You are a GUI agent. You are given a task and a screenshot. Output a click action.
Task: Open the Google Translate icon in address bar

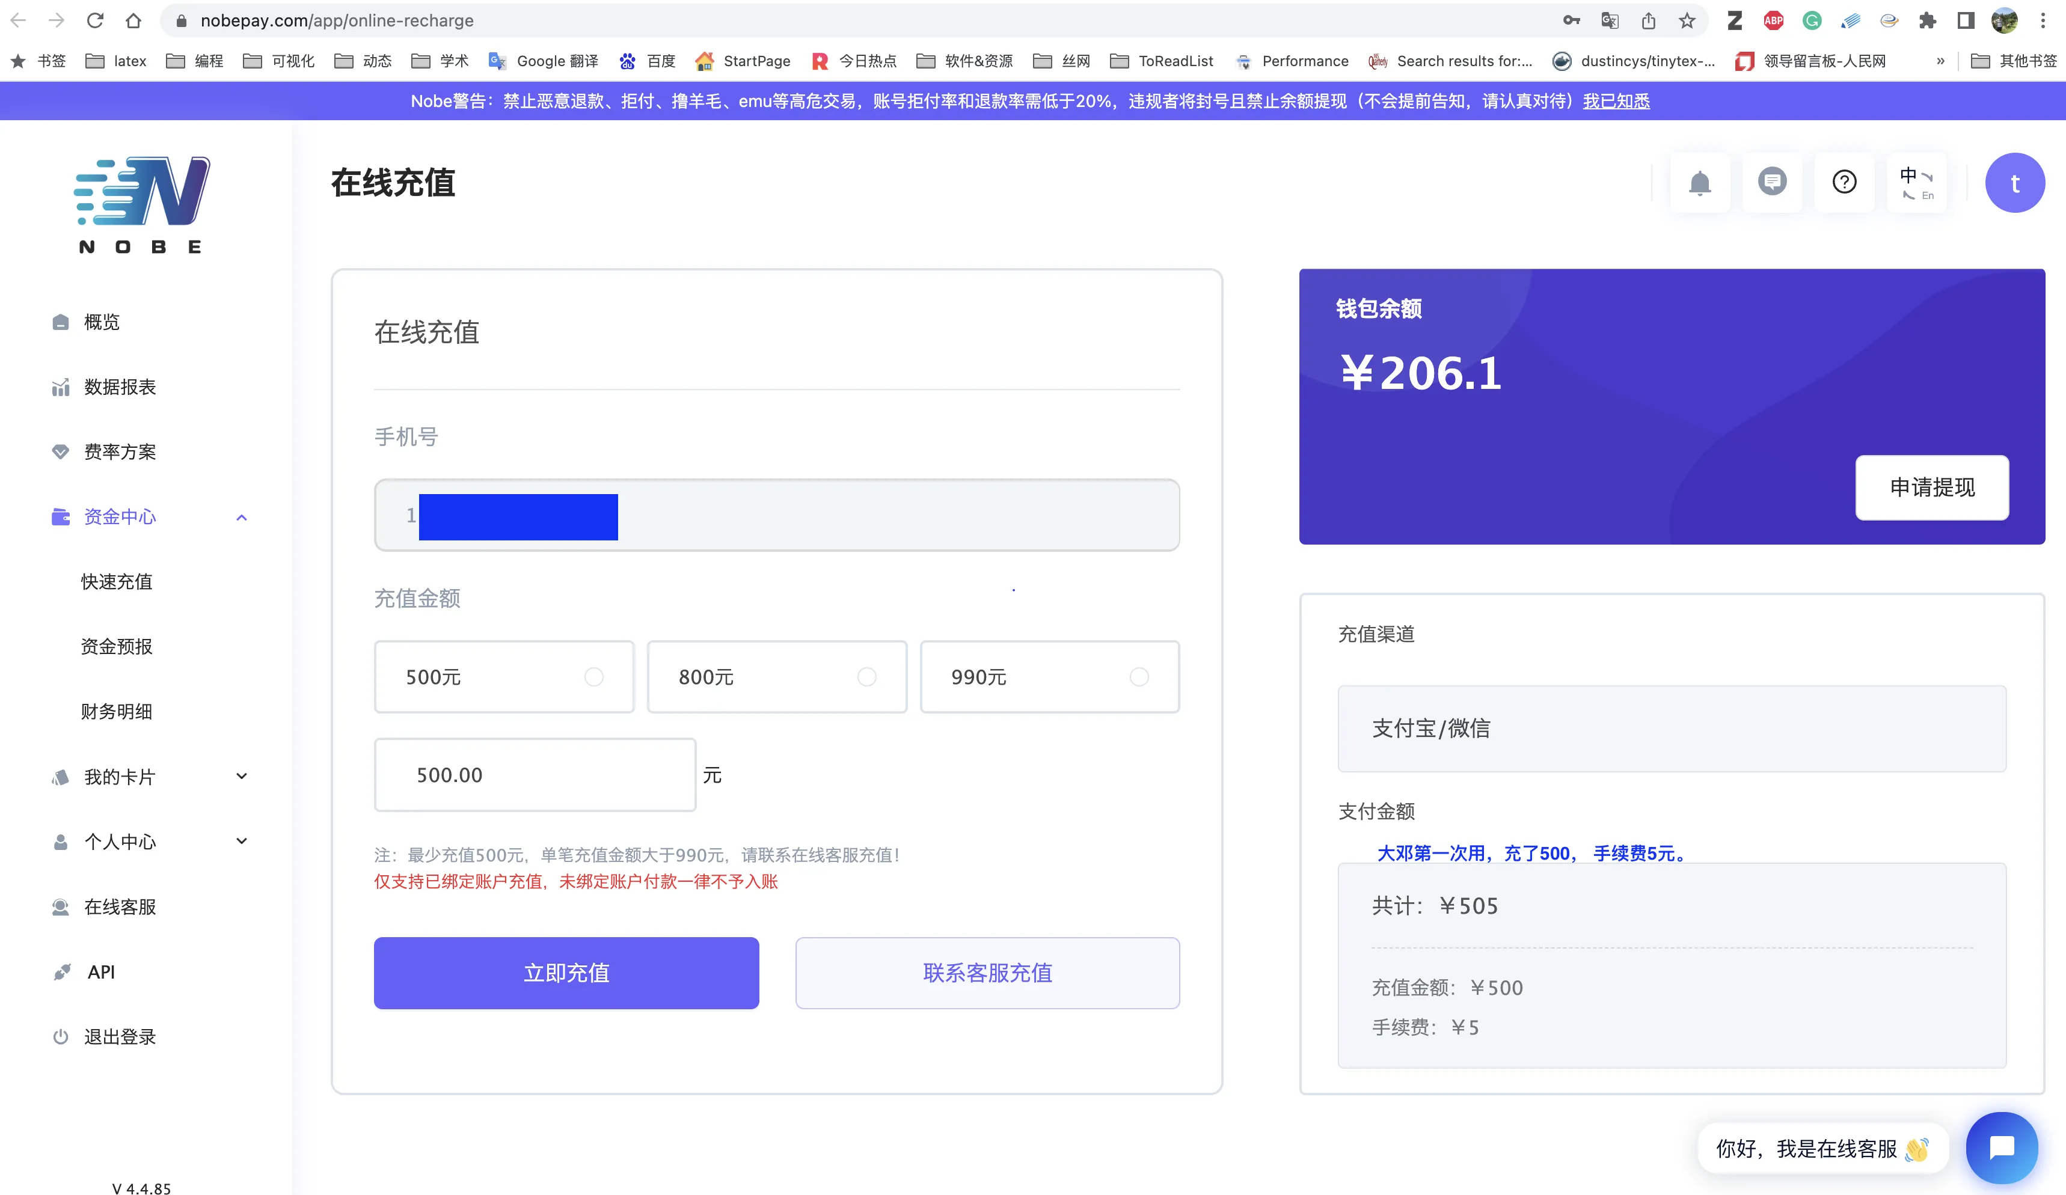tap(1610, 20)
